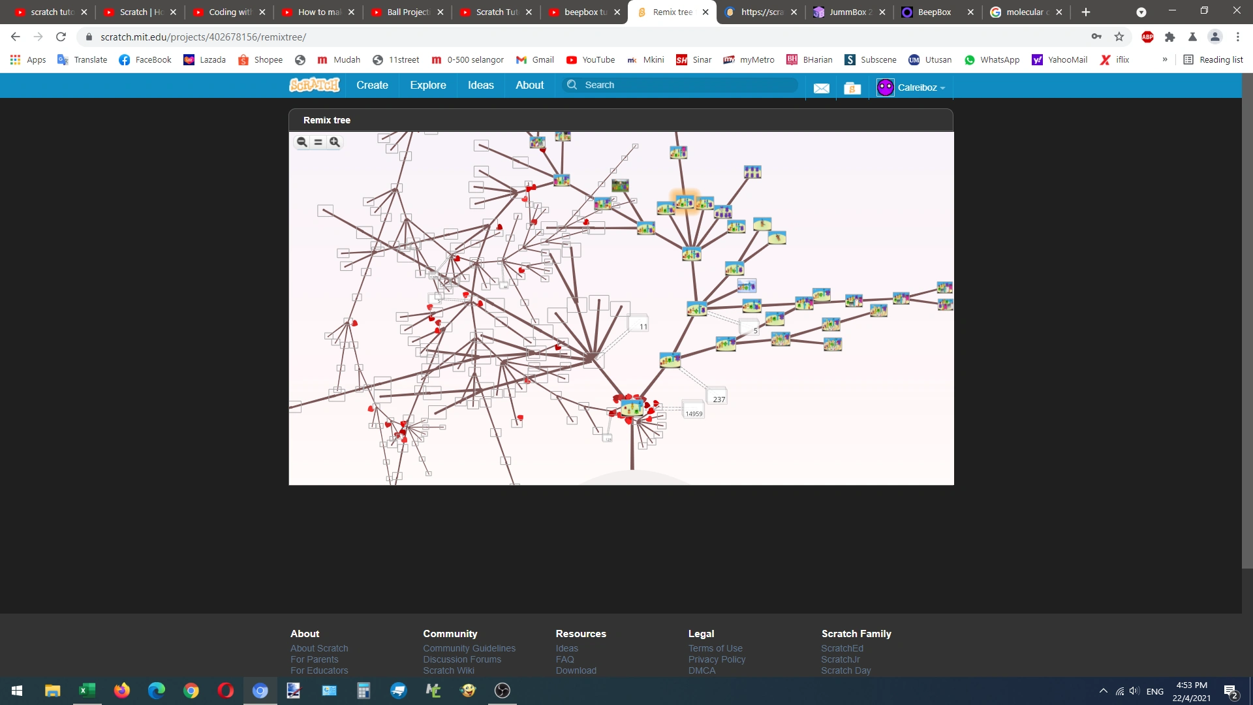Image resolution: width=1253 pixels, height=705 pixels.
Task: Open My Stuff folder icon in Scratch header
Action: pos(852,87)
